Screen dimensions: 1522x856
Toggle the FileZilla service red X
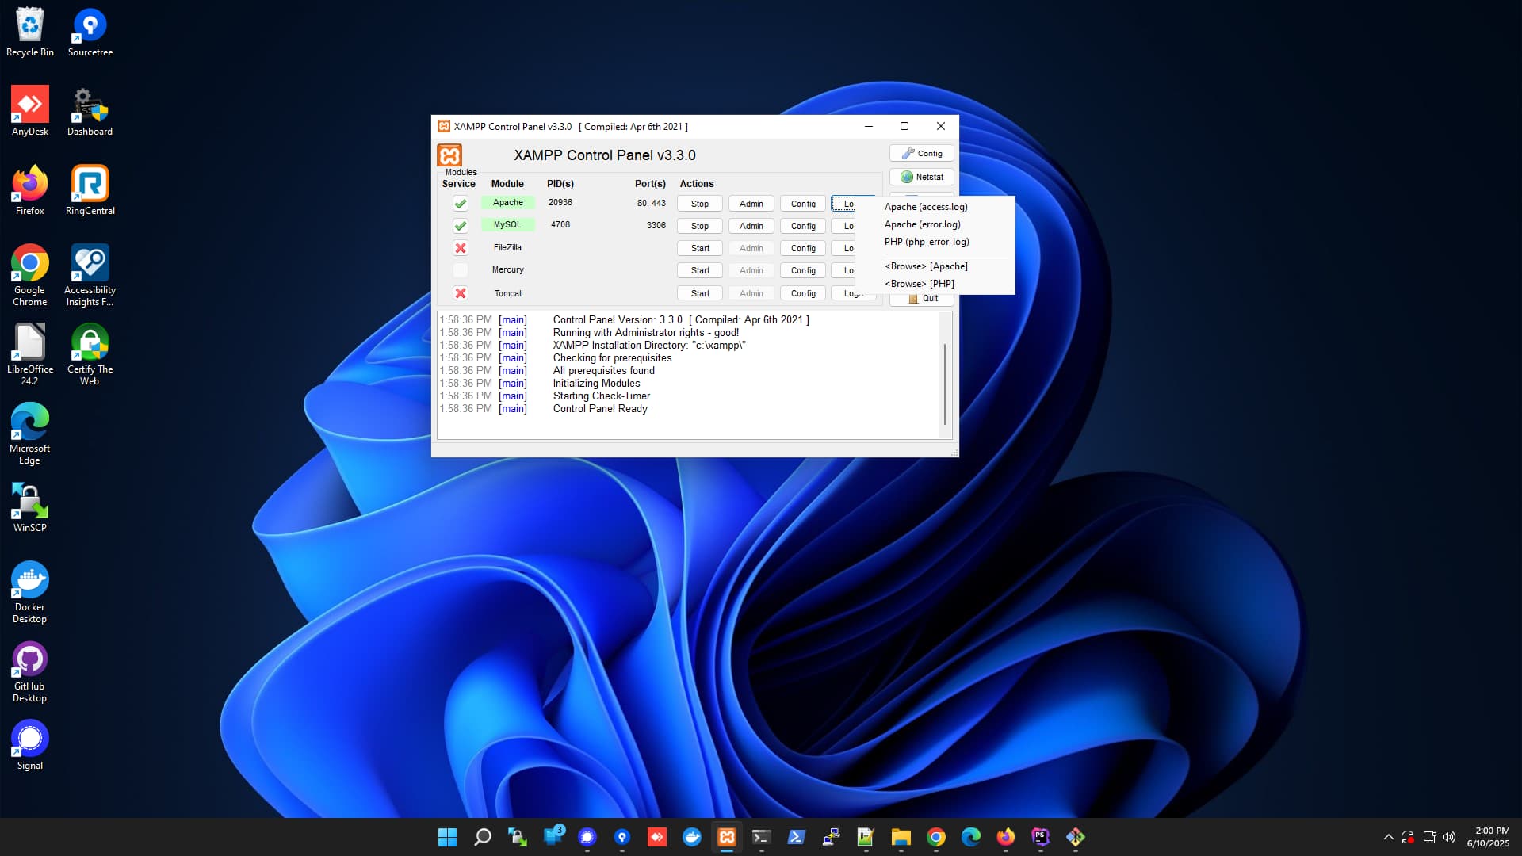tap(460, 248)
